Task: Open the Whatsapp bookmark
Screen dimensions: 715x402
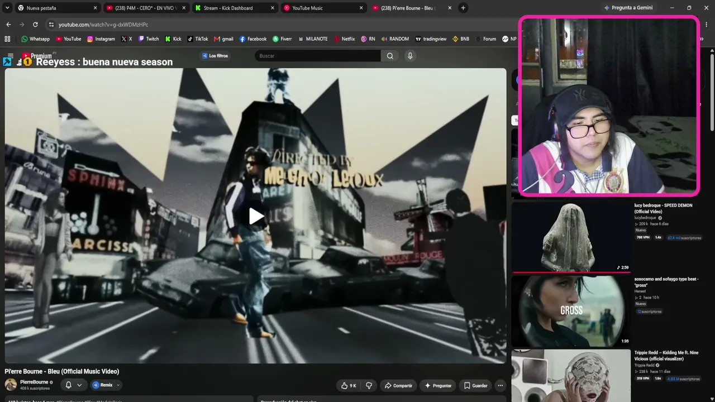Action: pos(36,39)
